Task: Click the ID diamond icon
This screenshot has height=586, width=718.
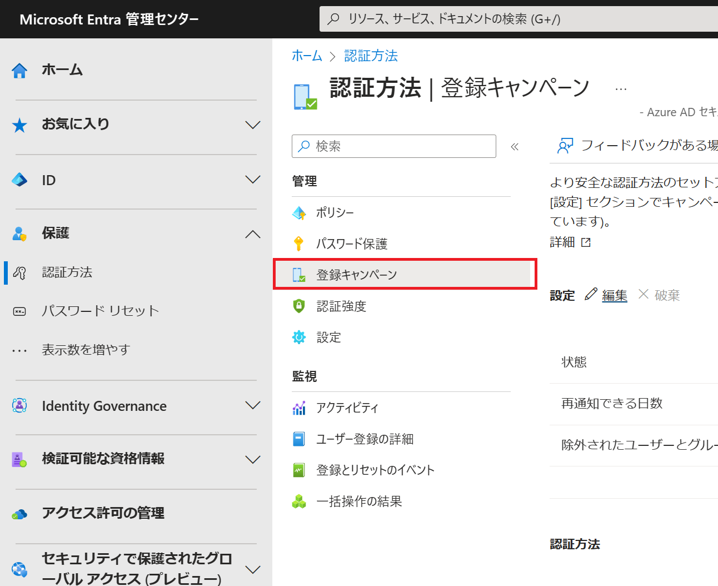Action: [x=19, y=180]
